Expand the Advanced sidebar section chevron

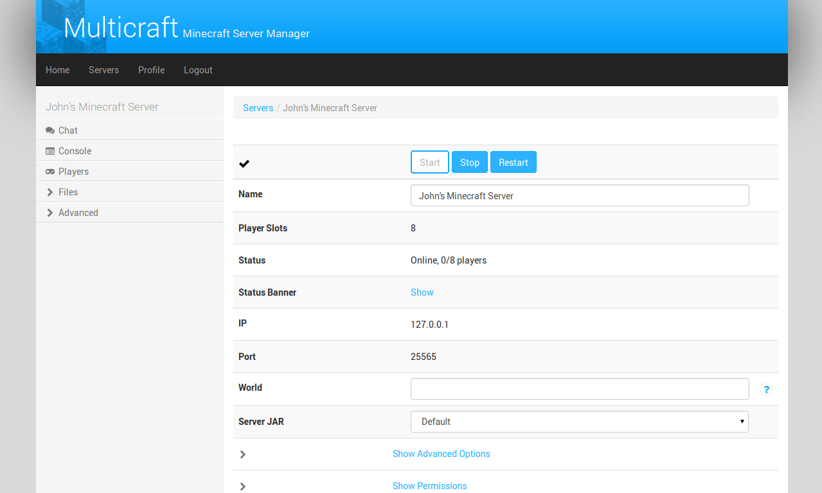50,213
